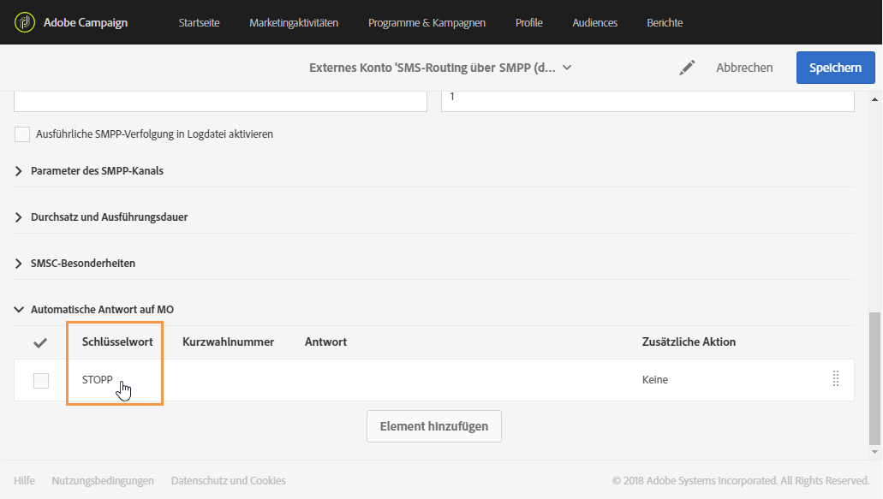Enable detailed SMPP tracking in log file

pos(22,134)
